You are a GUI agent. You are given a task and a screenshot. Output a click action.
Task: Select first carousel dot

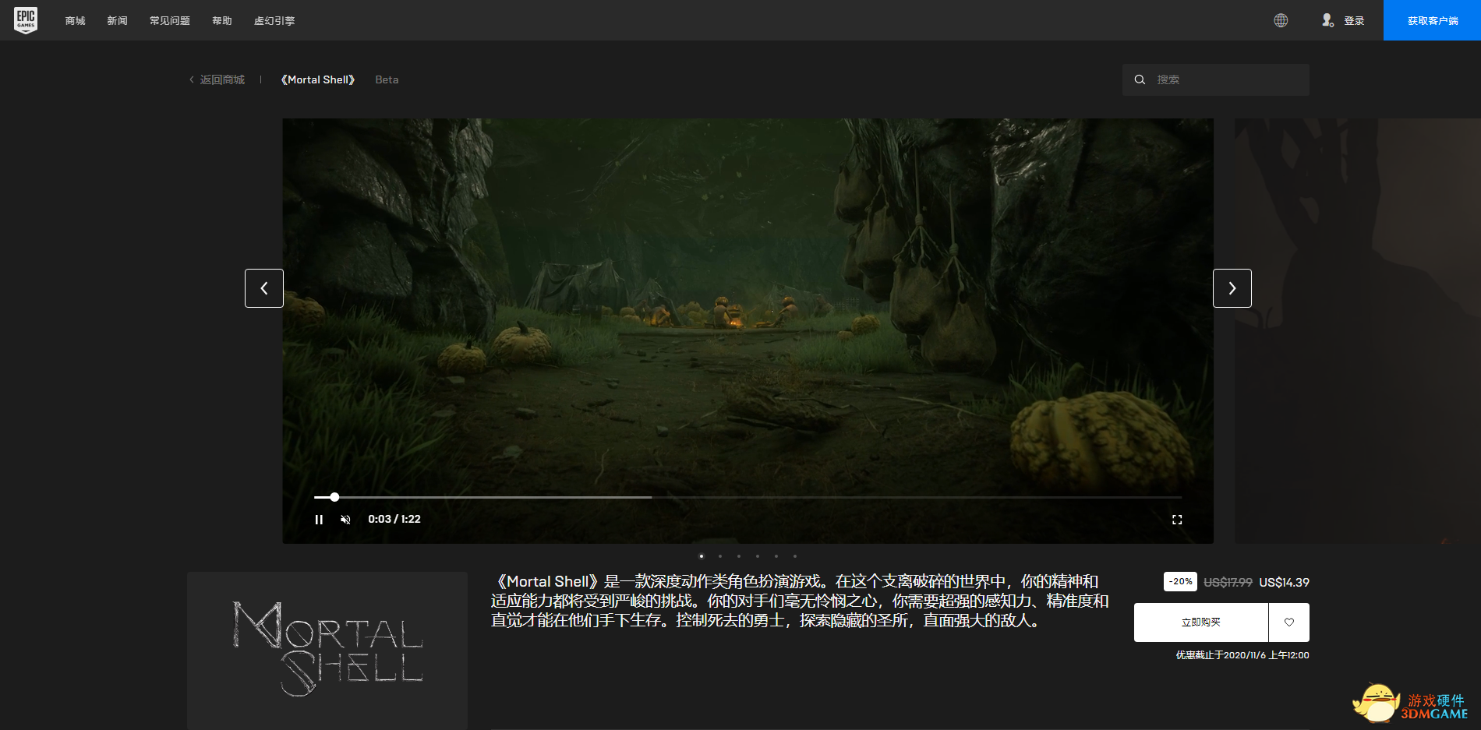[702, 556]
